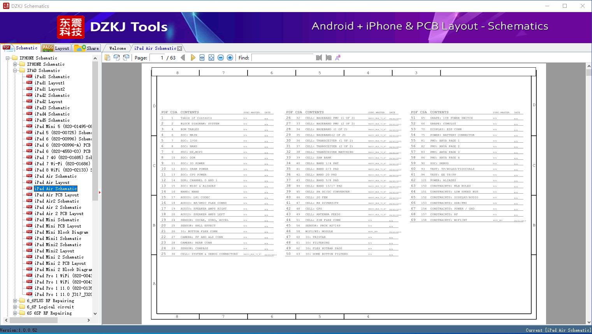
Task: Open the Share tab
Action: (86, 48)
